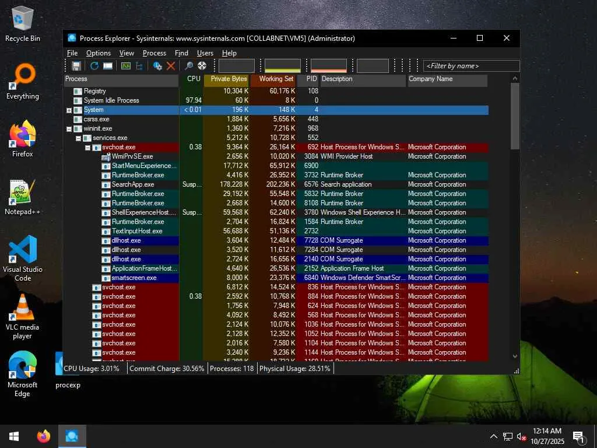Sort by Private Bytes column header
Screen dimensions: 597x448
tap(227, 79)
